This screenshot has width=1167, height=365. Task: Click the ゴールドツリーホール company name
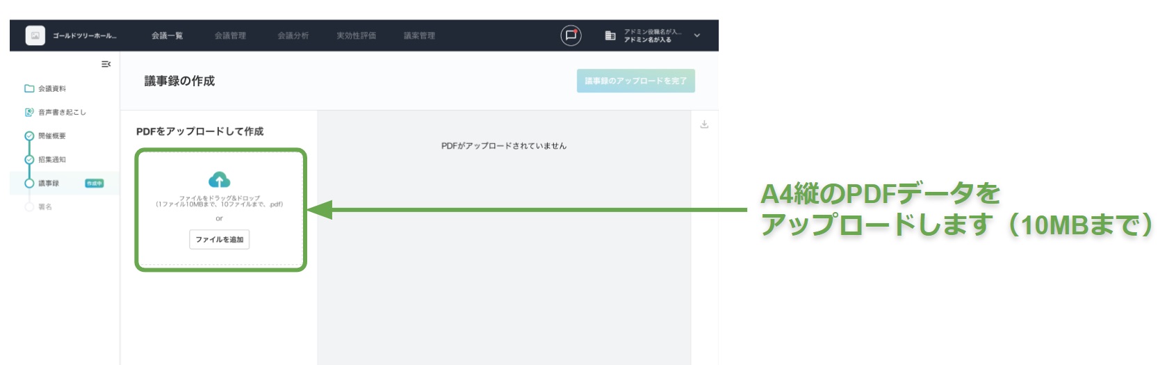pos(85,35)
